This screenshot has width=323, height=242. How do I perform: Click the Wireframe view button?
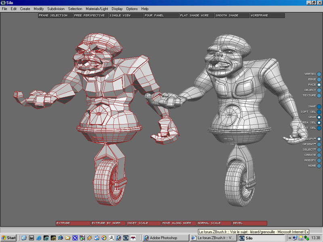point(267,15)
